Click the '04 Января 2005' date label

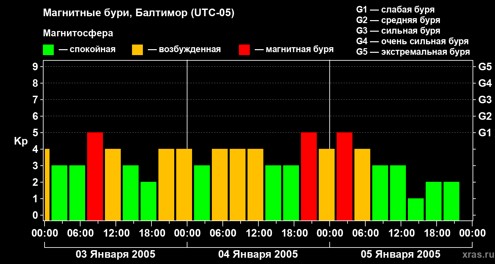point(258,254)
